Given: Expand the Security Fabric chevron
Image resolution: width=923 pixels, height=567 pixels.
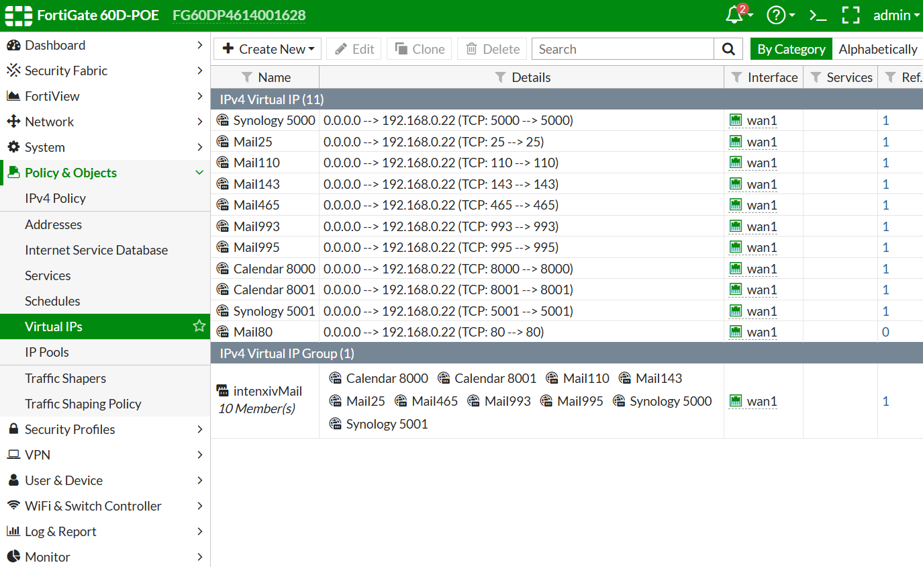Looking at the screenshot, I should pos(199,71).
